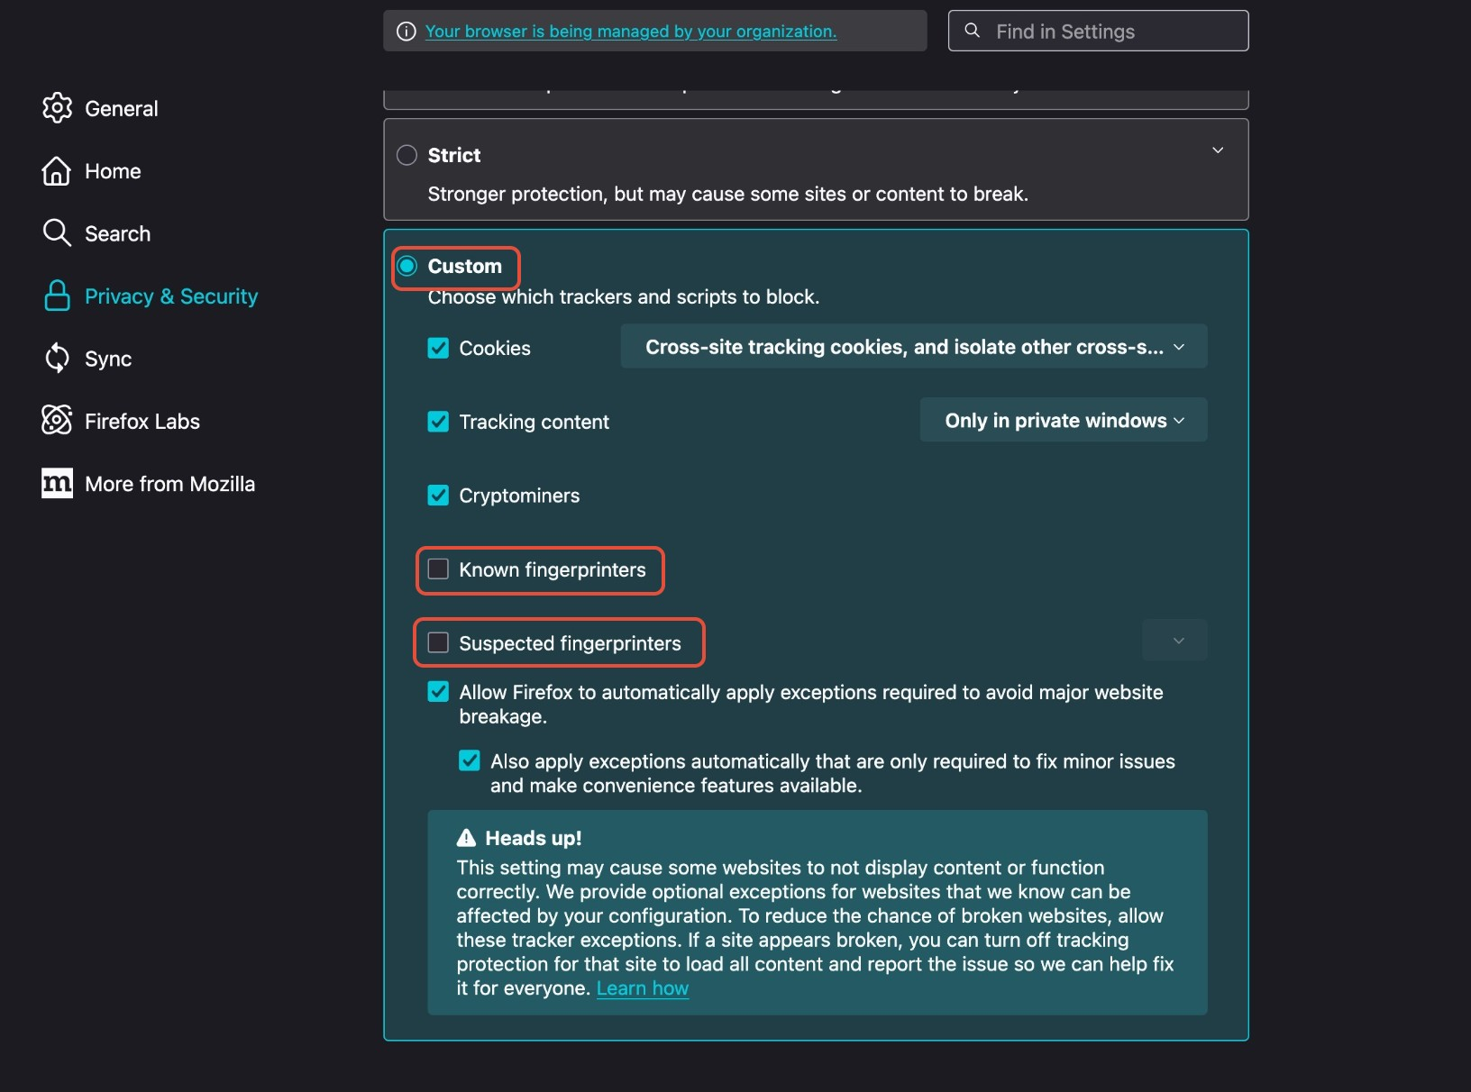Screen dimensions: 1471x1092
Task: Select the Custom protection radio button
Action: [407, 266]
